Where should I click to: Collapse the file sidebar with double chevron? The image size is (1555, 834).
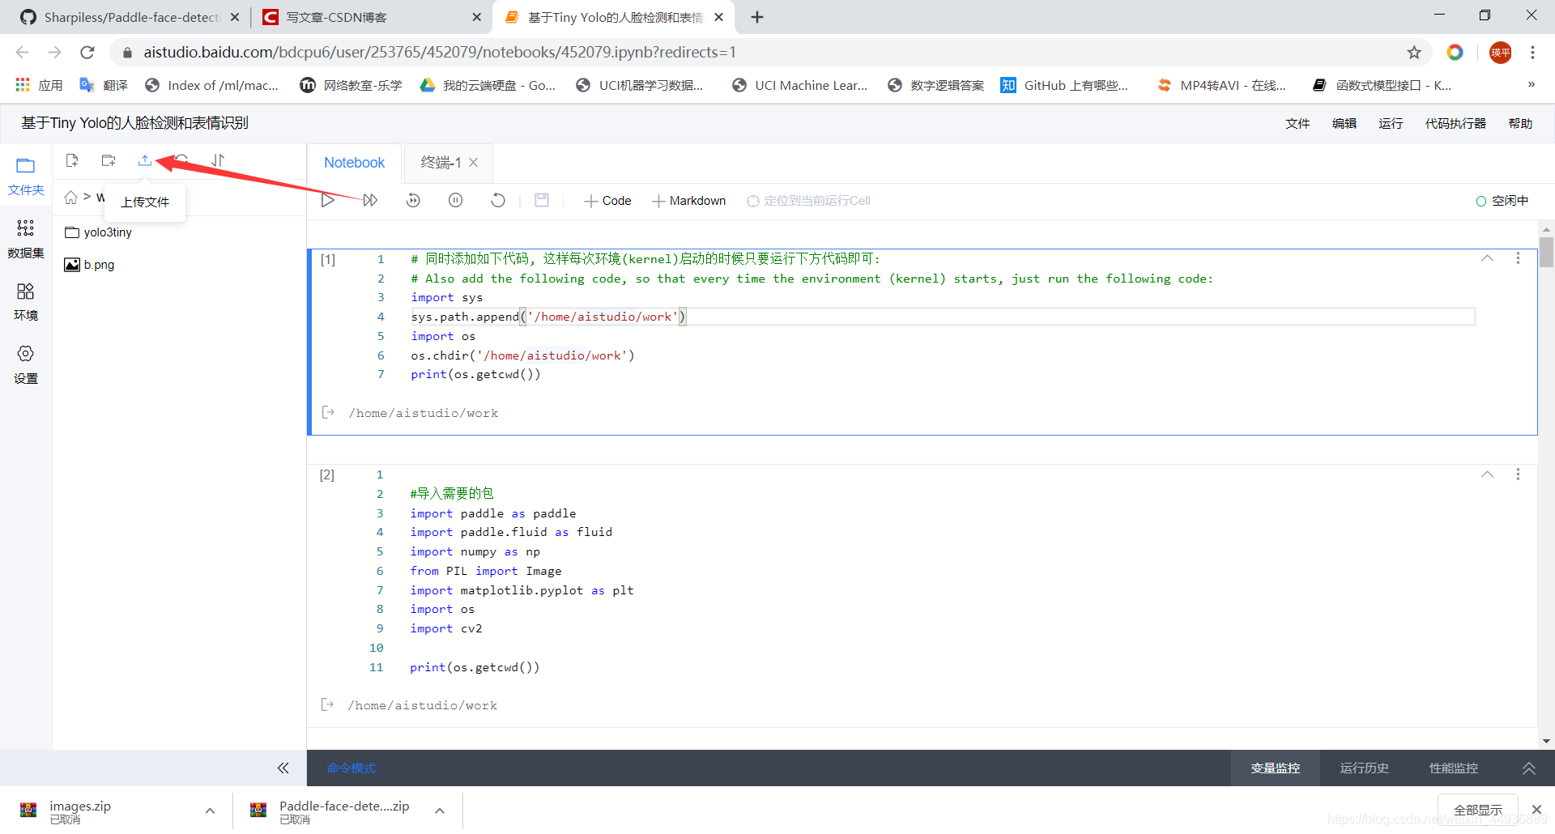(283, 768)
